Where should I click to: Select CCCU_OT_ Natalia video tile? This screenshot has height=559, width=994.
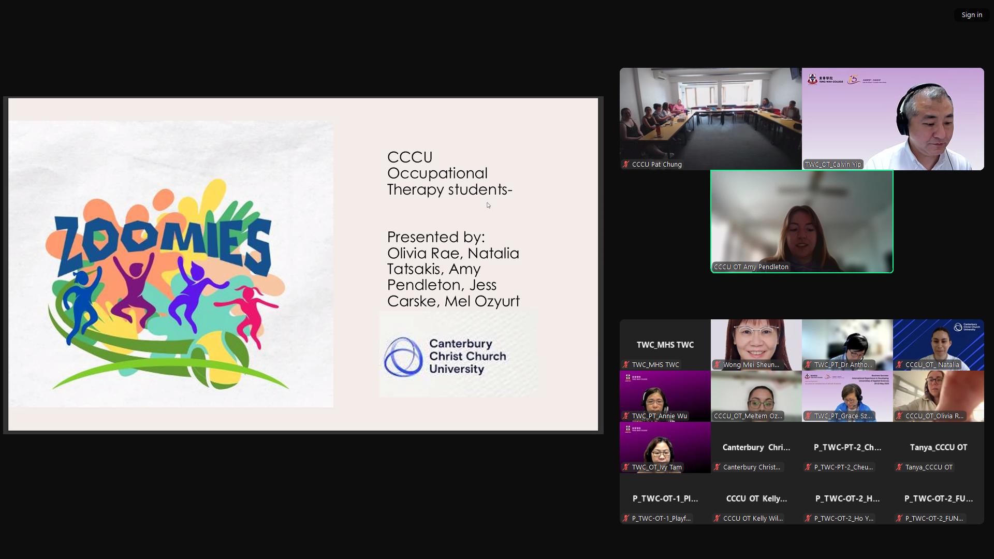(938, 345)
